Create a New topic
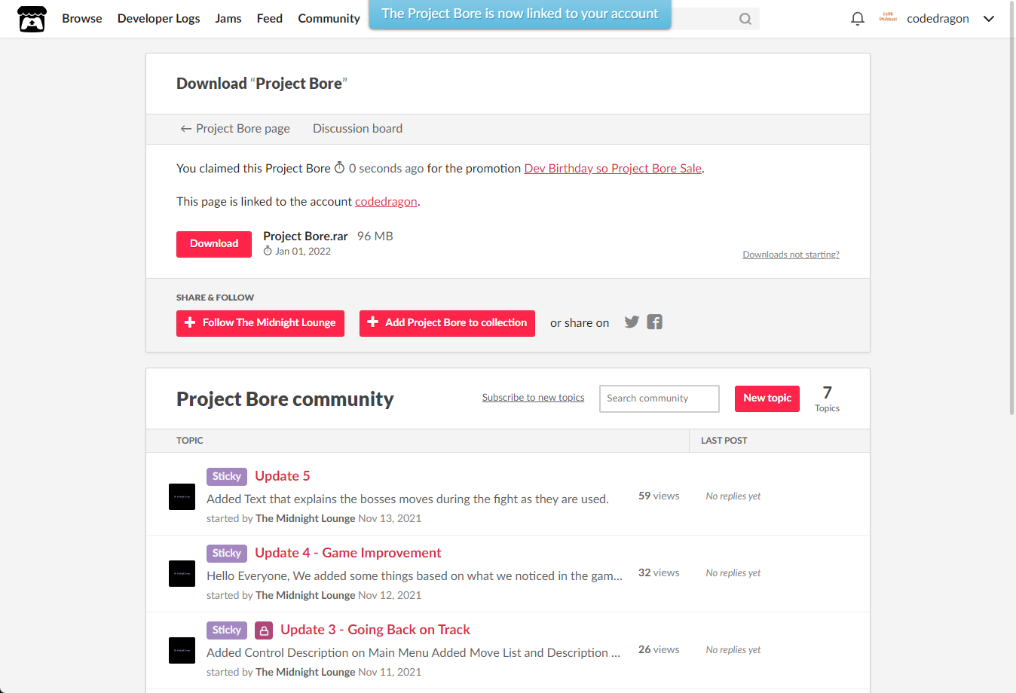 coord(767,398)
